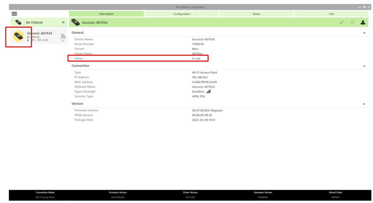Restore the VOCOM II Configurator window

[x=364, y=7]
